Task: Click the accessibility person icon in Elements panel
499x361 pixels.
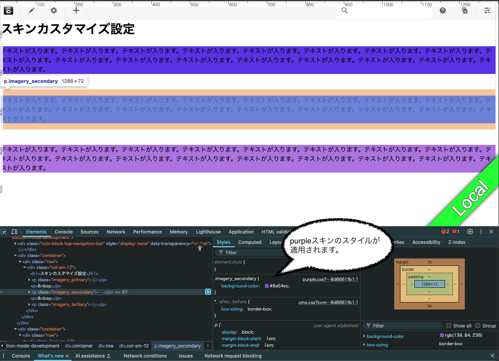Action: click(199, 248)
